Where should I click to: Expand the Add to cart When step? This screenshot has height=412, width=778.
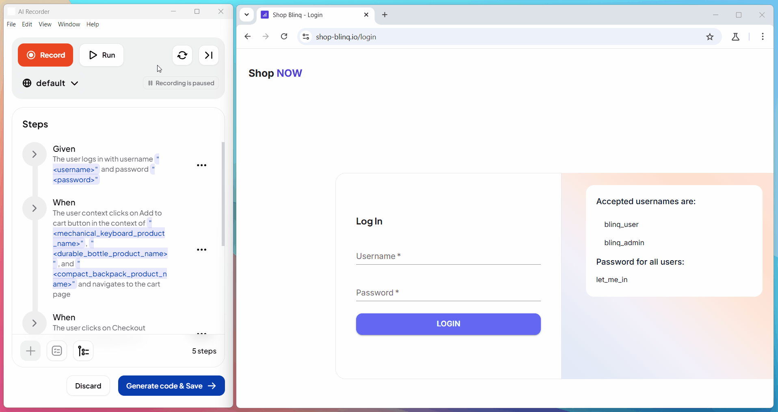pyautogui.click(x=35, y=208)
